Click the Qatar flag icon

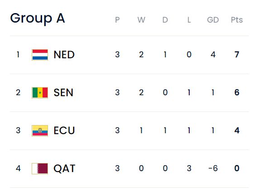click(x=40, y=168)
